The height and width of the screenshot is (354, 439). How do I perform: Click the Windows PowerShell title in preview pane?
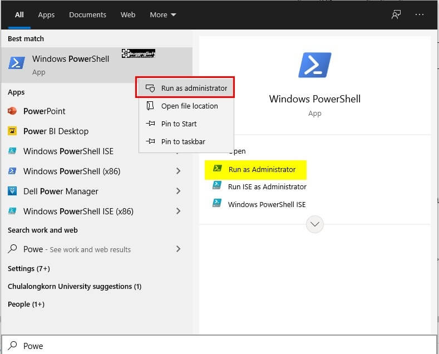pos(315,99)
